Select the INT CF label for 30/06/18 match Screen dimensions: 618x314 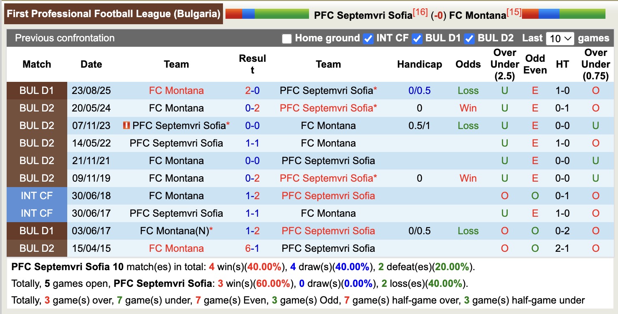click(x=37, y=196)
